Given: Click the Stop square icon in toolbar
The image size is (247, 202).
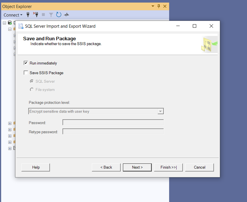Looking at the screenshot, I should [43, 15].
